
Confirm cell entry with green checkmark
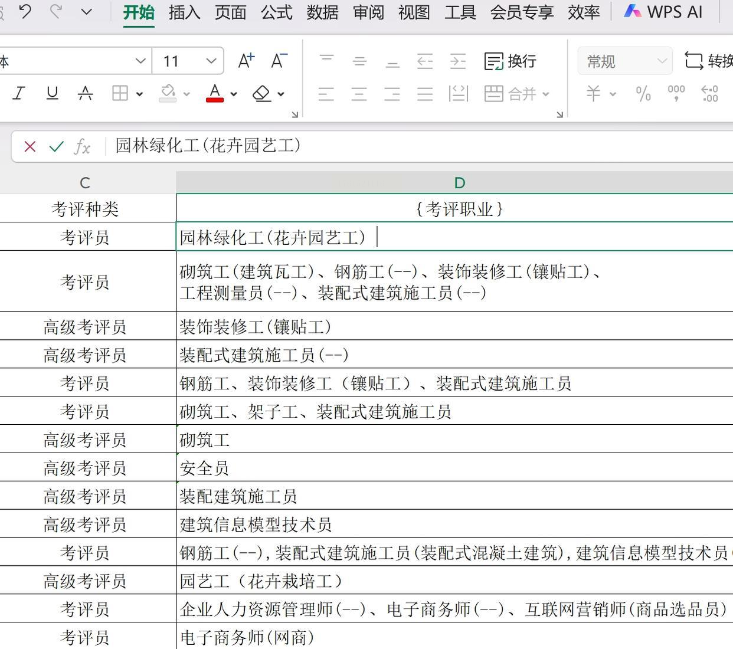[x=57, y=146]
